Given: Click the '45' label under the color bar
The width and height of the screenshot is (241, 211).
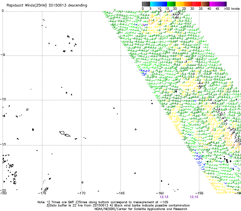Looking at the screenshot, I should 217,9.
